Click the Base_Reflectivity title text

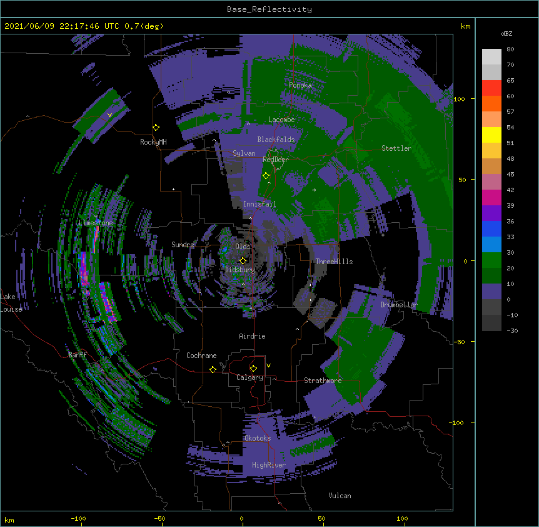[x=269, y=9]
